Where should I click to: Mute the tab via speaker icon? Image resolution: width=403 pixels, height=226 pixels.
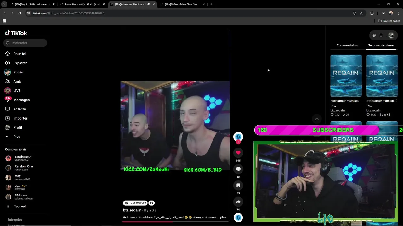coord(149,4)
